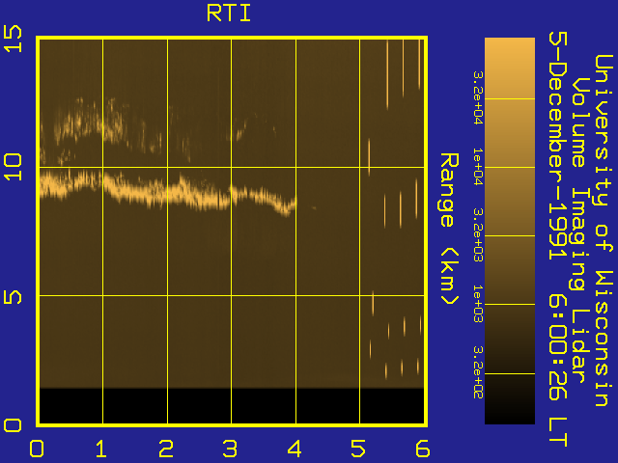
Task: Click the 'University of Wisconsin' text line
Action: point(603,231)
